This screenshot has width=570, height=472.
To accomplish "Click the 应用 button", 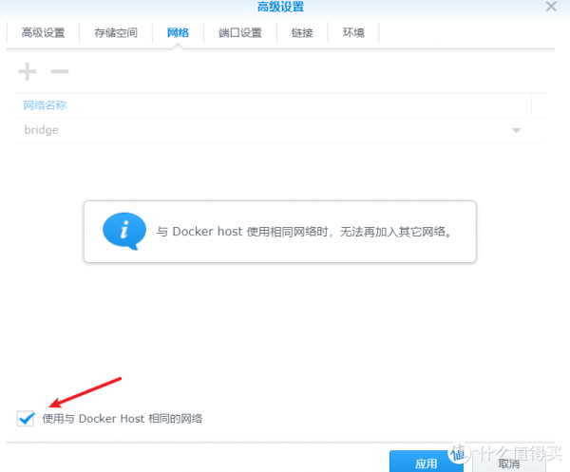I will point(427,463).
